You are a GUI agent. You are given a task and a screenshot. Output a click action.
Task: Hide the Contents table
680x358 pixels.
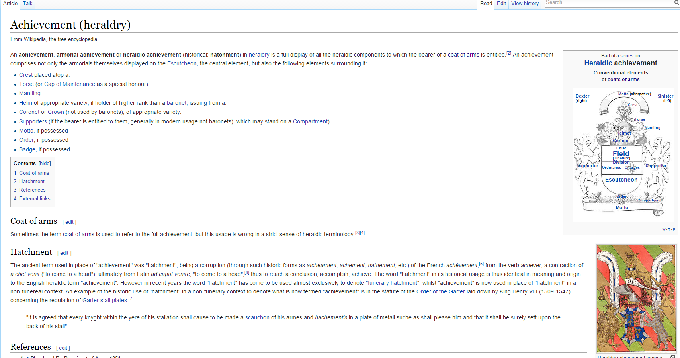45,164
